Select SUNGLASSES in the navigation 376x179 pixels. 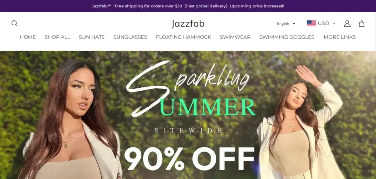coord(130,37)
